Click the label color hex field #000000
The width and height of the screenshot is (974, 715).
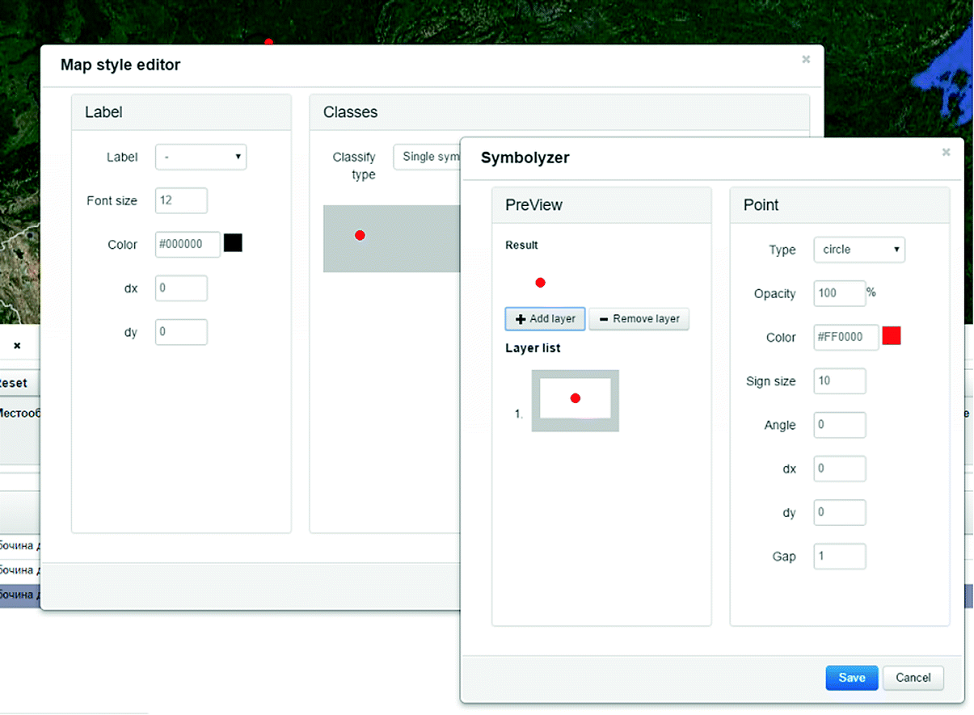(188, 244)
